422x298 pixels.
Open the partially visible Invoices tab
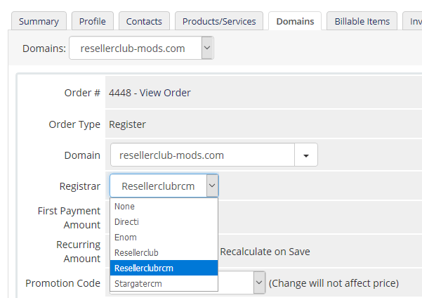tap(413, 21)
